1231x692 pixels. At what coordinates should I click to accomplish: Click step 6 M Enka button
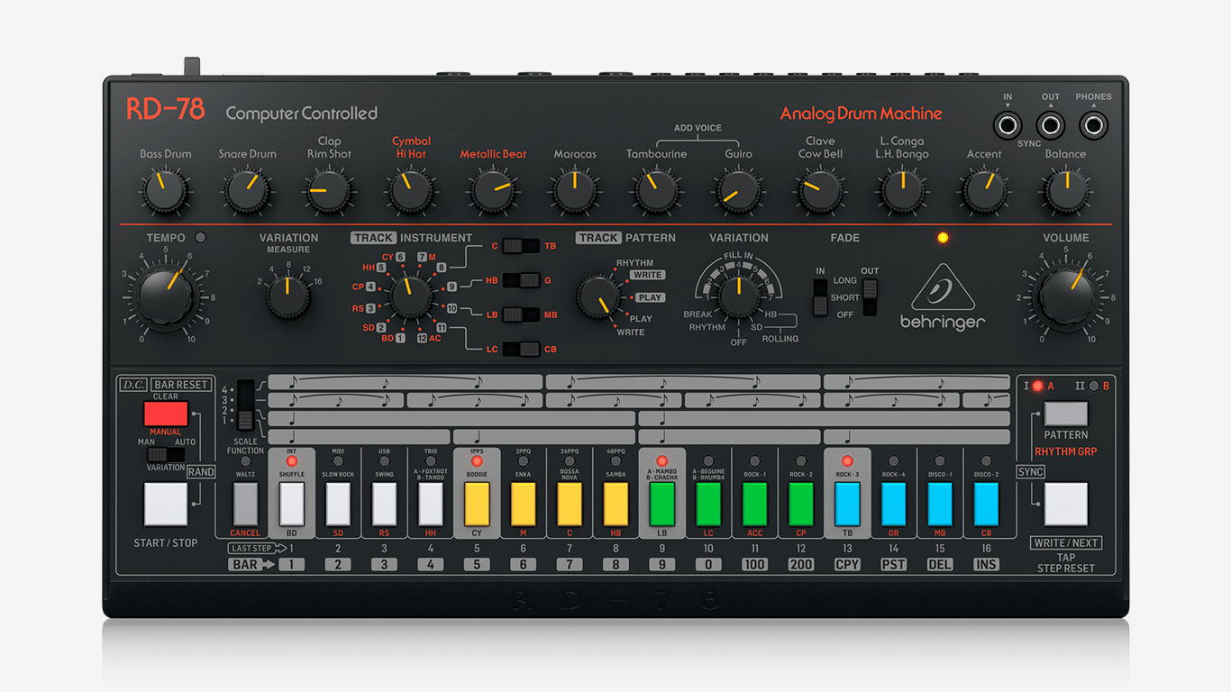pyautogui.click(x=523, y=504)
